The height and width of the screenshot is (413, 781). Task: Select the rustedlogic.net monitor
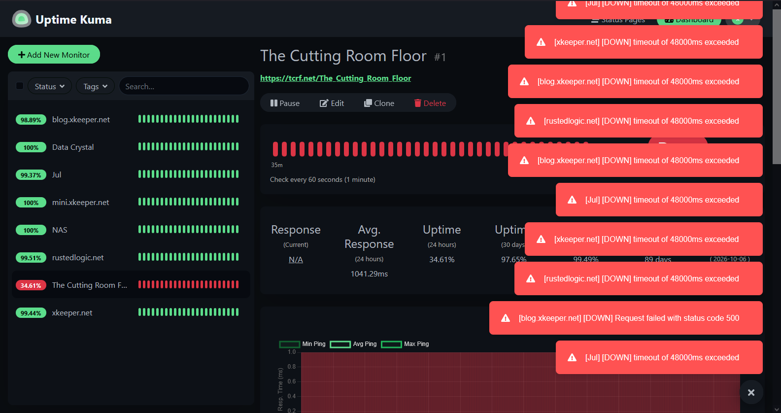pos(131,257)
